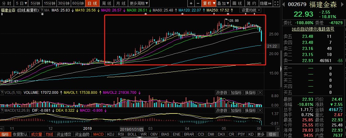This screenshot has height=138, width=346.
Task: Open 模板 template button
Action: coord(272,134)
